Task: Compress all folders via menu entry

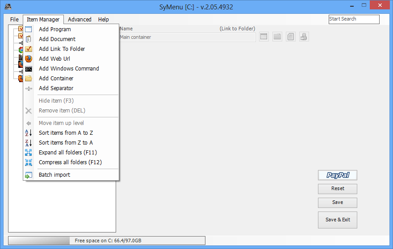Action: pyautogui.click(x=70, y=162)
